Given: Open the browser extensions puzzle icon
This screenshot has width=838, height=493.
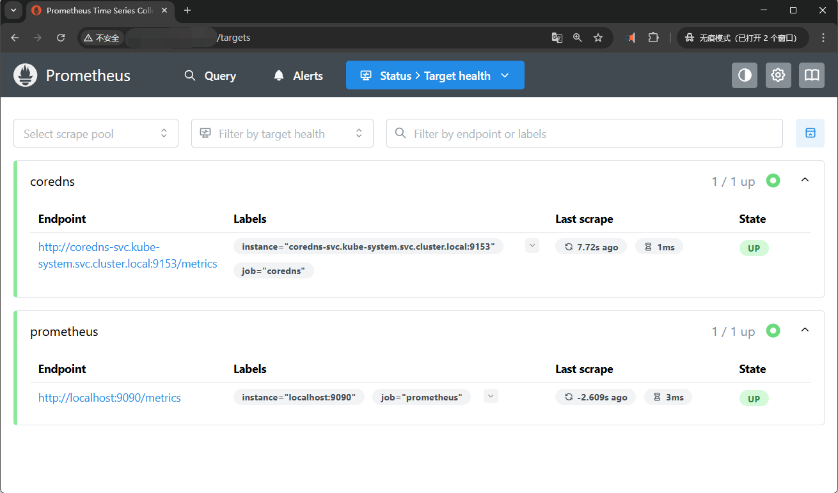Looking at the screenshot, I should pyautogui.click(x=653, y=38).
